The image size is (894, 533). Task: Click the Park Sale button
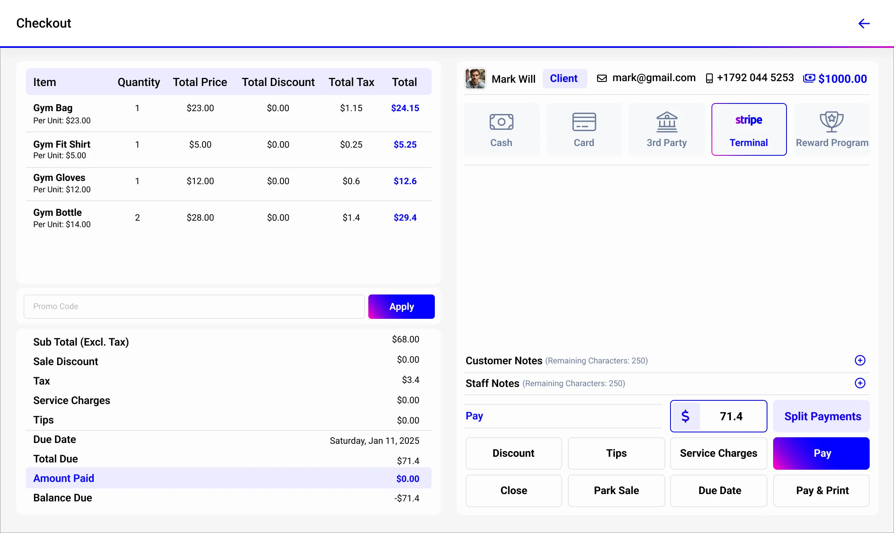[x=616, y=490]
